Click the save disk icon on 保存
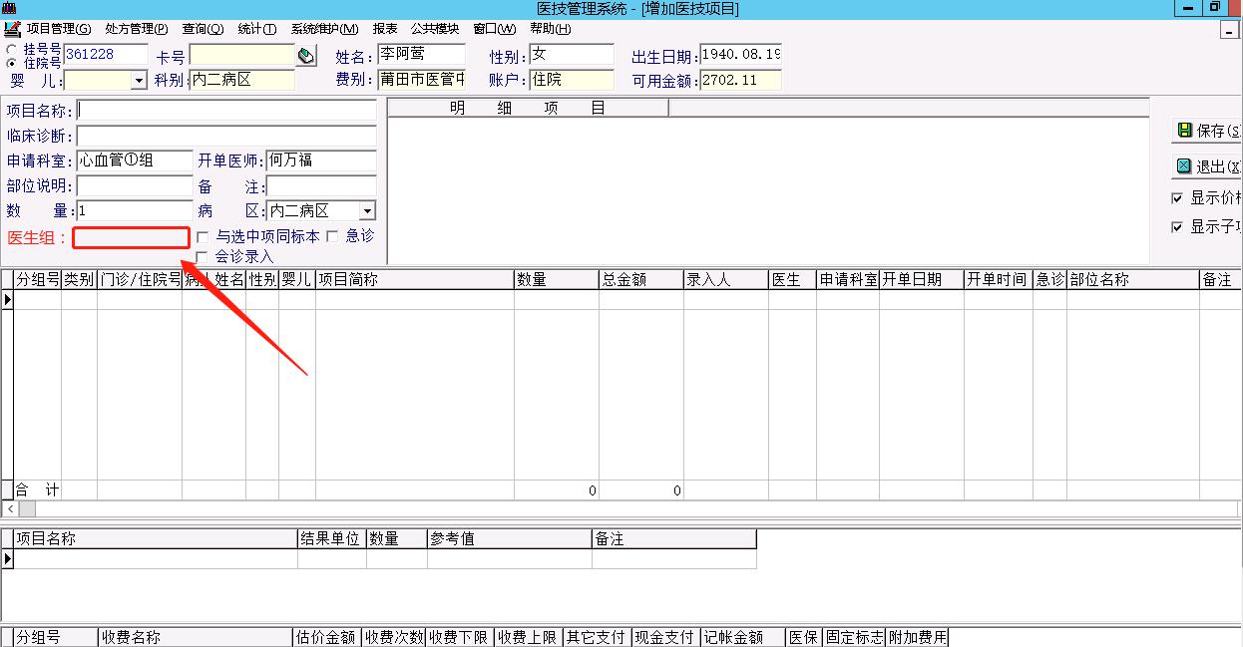The image size is (1243, 647). (1184, 131)
